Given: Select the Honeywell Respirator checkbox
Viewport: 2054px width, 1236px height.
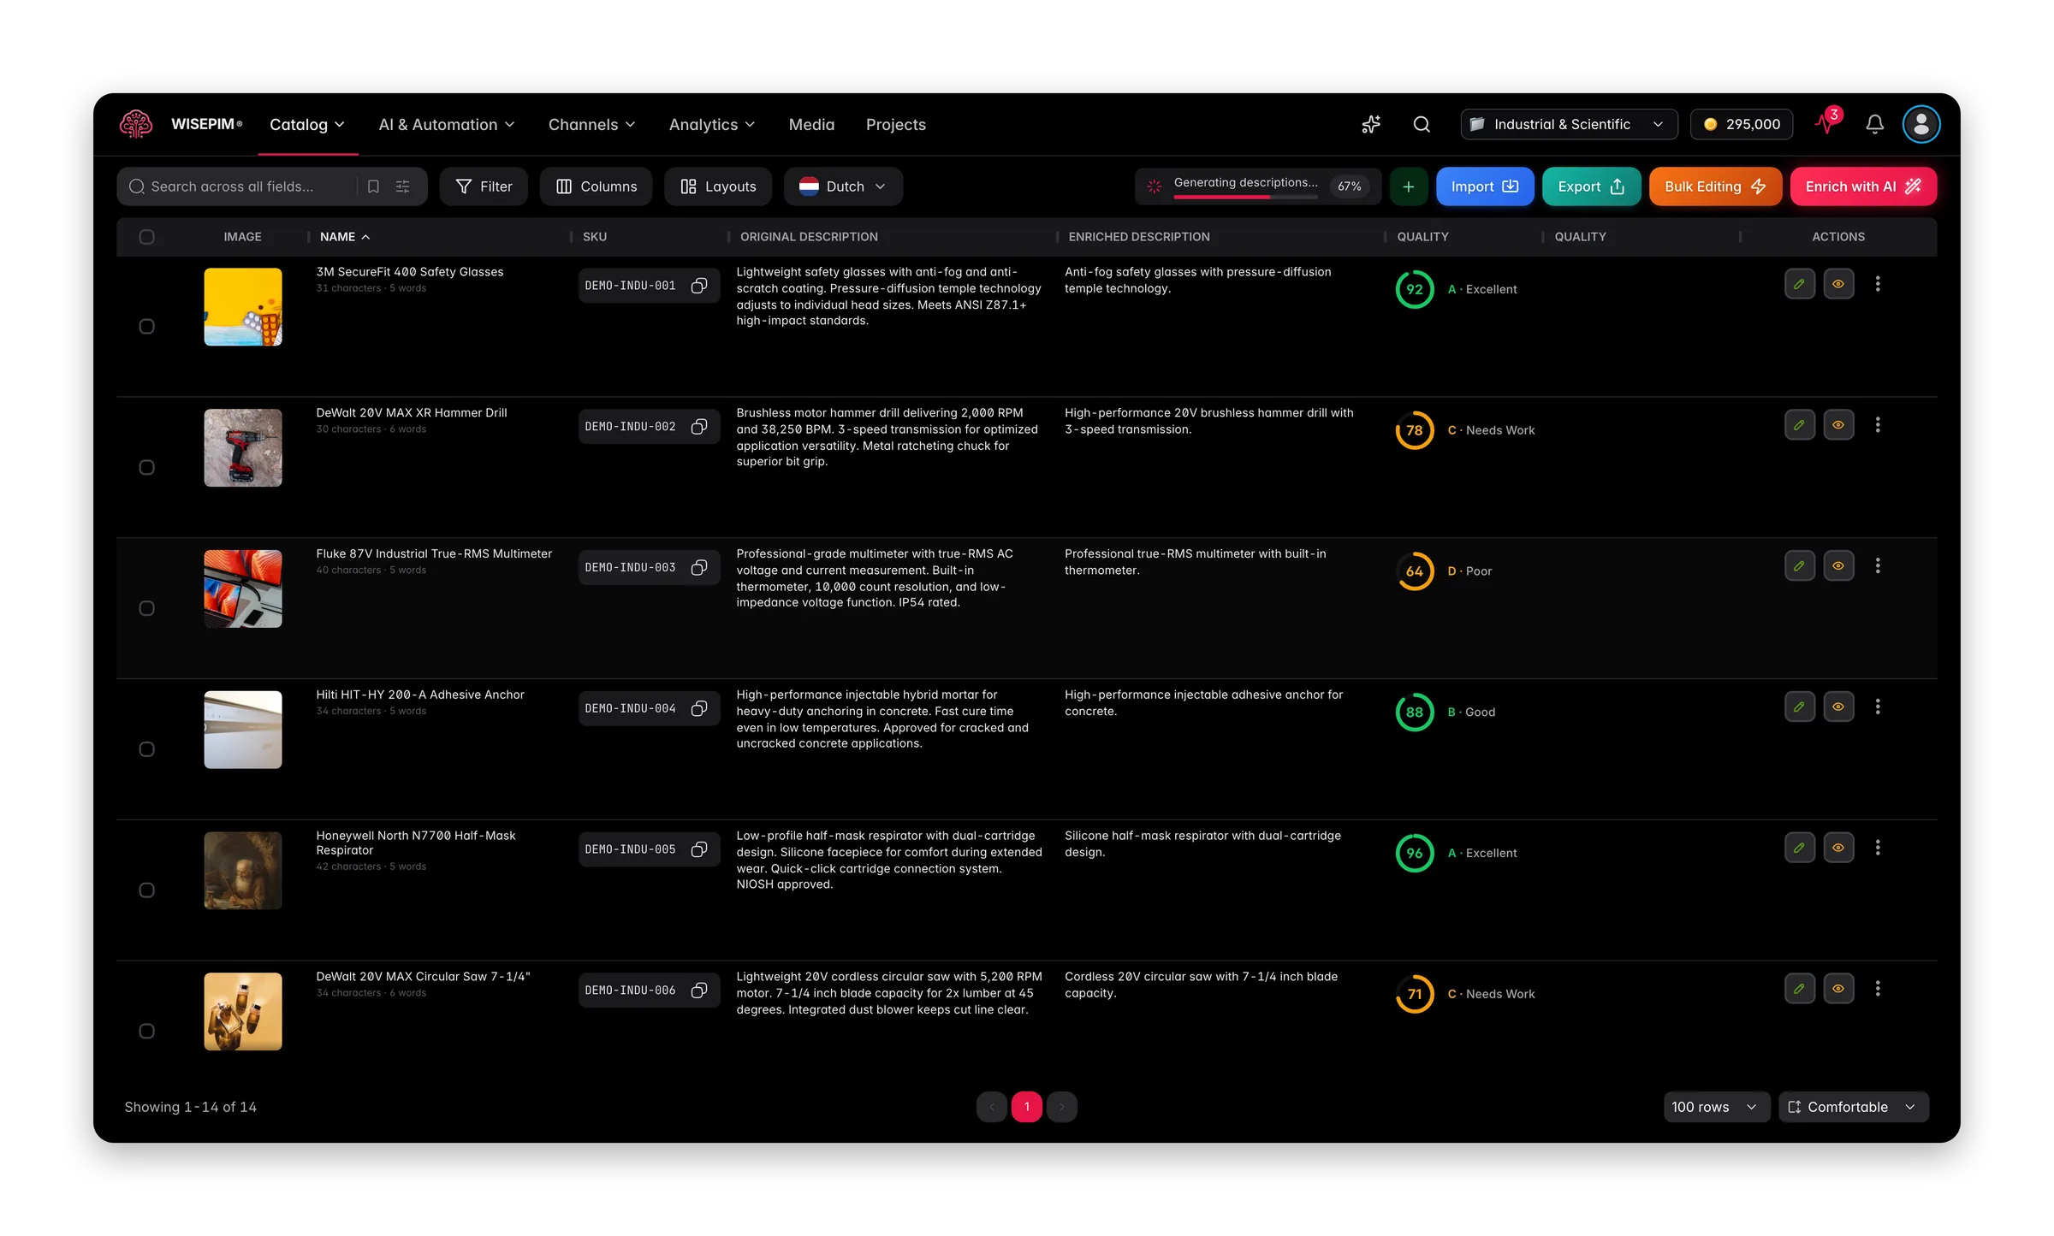Looking at the screenshot, I should [x=146, y=890].
